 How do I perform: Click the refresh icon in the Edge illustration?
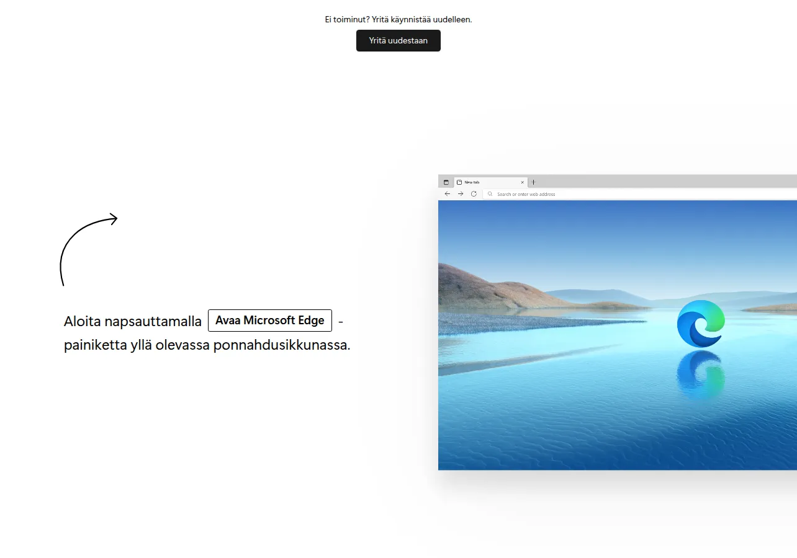pyautogui.click(x=474, y=194)
